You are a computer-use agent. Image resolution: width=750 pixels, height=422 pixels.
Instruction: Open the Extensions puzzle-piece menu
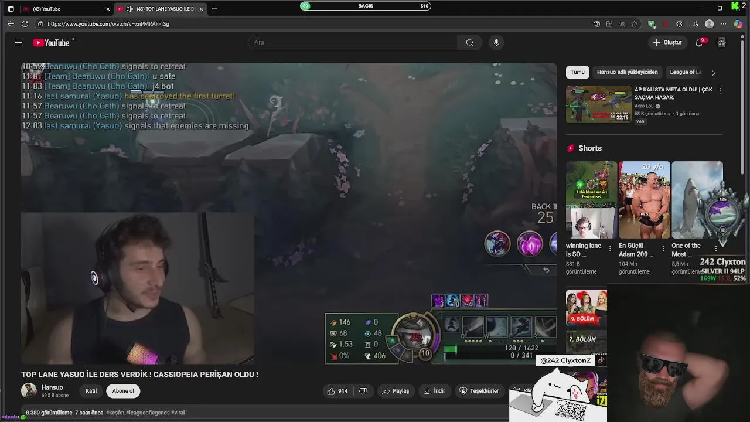679,24
